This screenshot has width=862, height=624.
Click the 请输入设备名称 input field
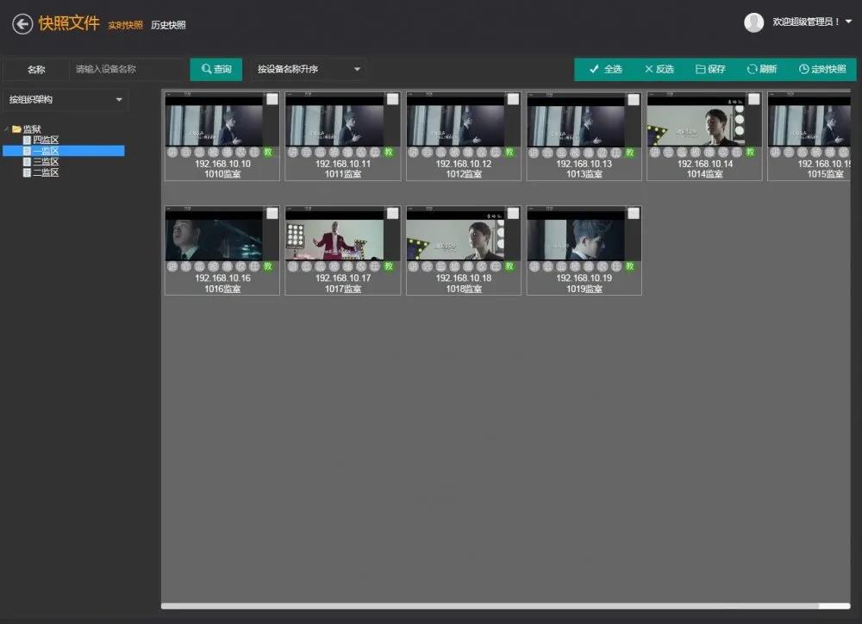128,69
